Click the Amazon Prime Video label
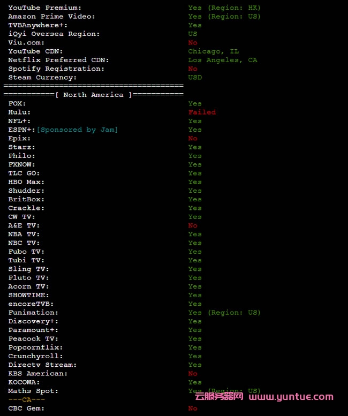This screenshot has width=348, height=416. coord(51,17)
